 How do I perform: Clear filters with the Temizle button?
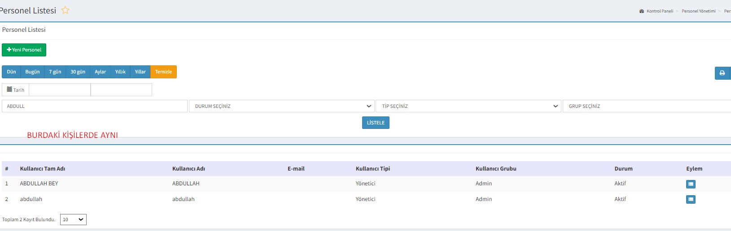pyautogui.click(x=163, y=72)
